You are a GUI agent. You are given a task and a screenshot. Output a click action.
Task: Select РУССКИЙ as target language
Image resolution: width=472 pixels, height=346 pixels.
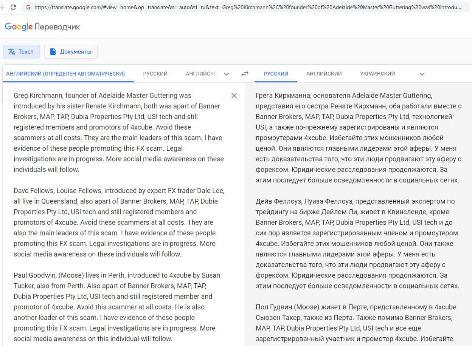click(x=276, y=74)
